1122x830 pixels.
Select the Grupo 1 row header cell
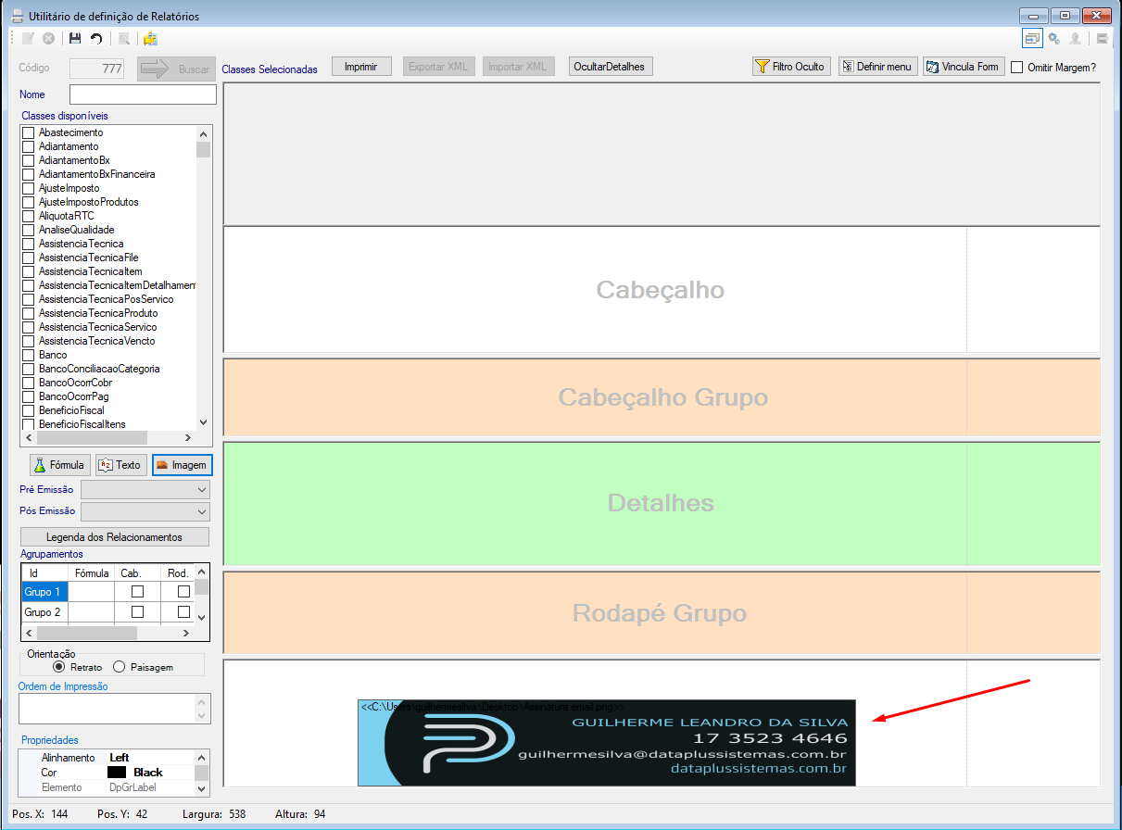[44, 591]
